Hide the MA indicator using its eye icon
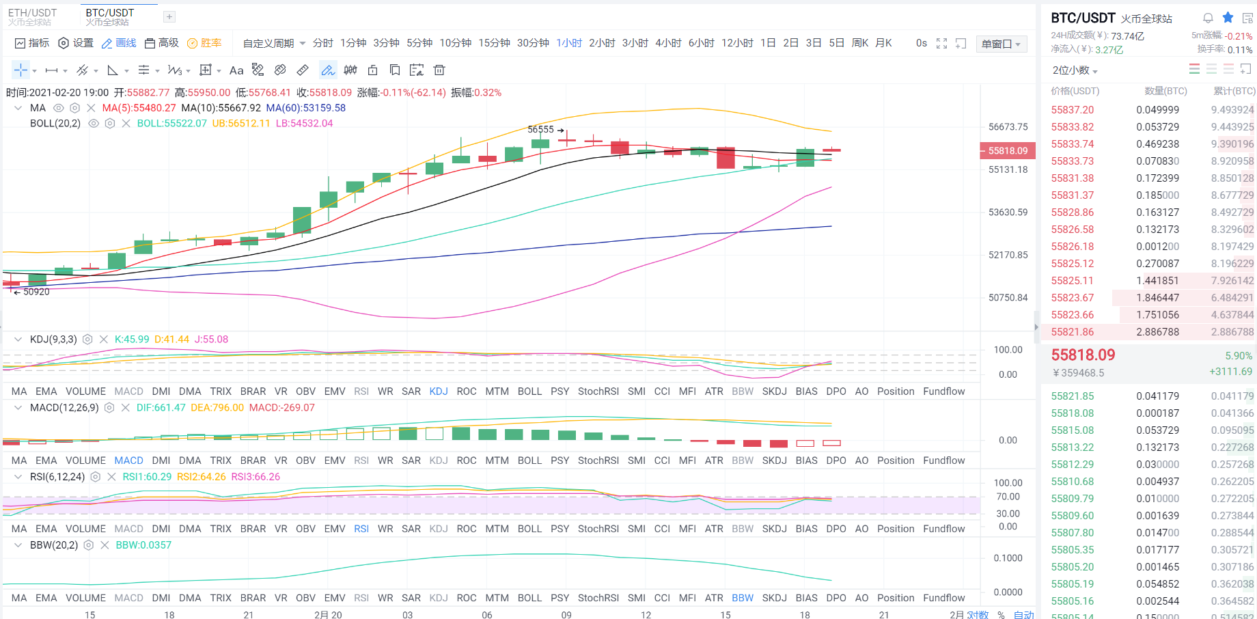The image size is (1257, 619). [x=59, y=108]
